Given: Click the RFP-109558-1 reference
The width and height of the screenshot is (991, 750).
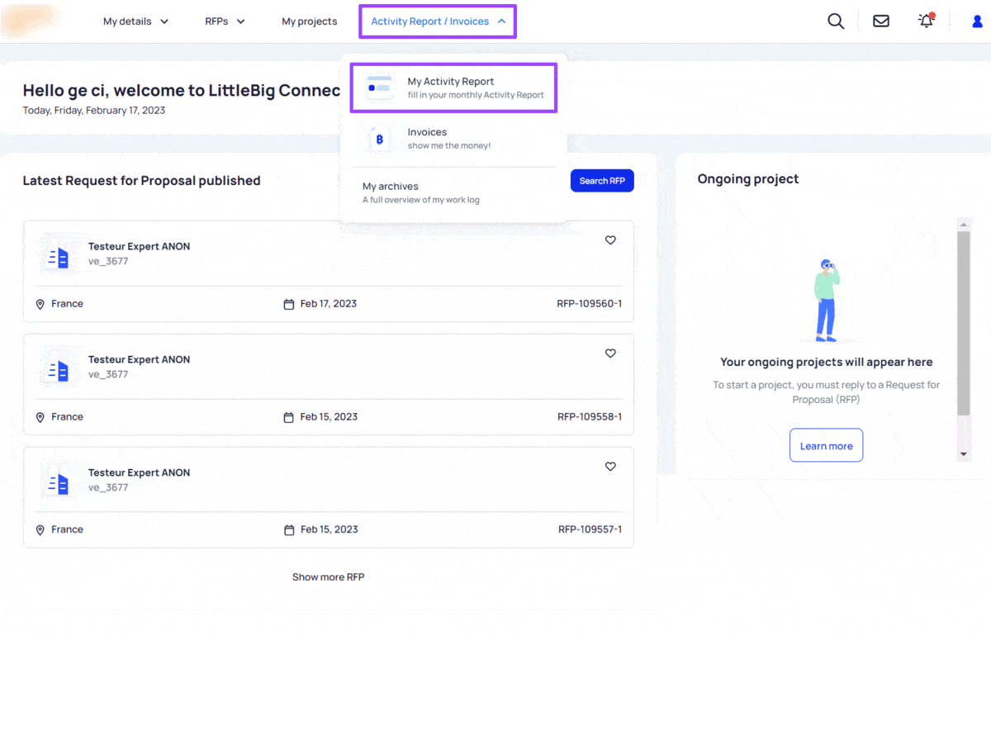Looking at the screenshot, I should (590, 417).
